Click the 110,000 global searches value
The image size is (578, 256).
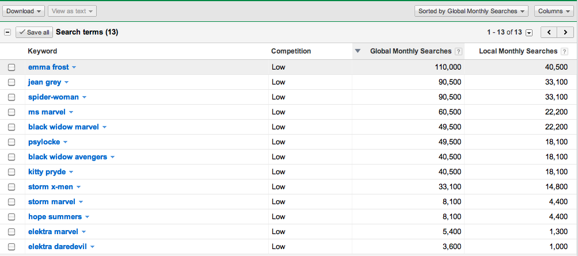(447, 67)
